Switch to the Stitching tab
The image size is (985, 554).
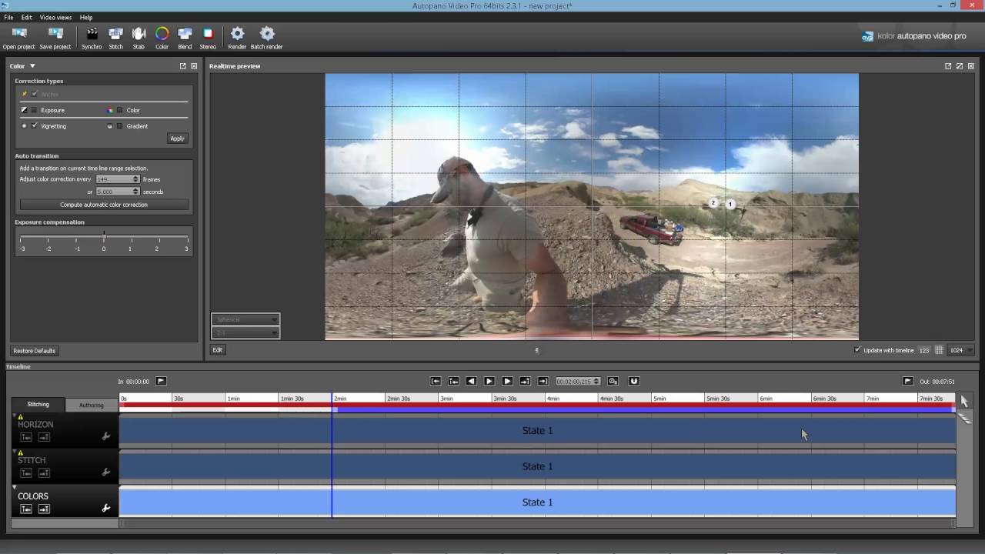click(x=38, y=405)
